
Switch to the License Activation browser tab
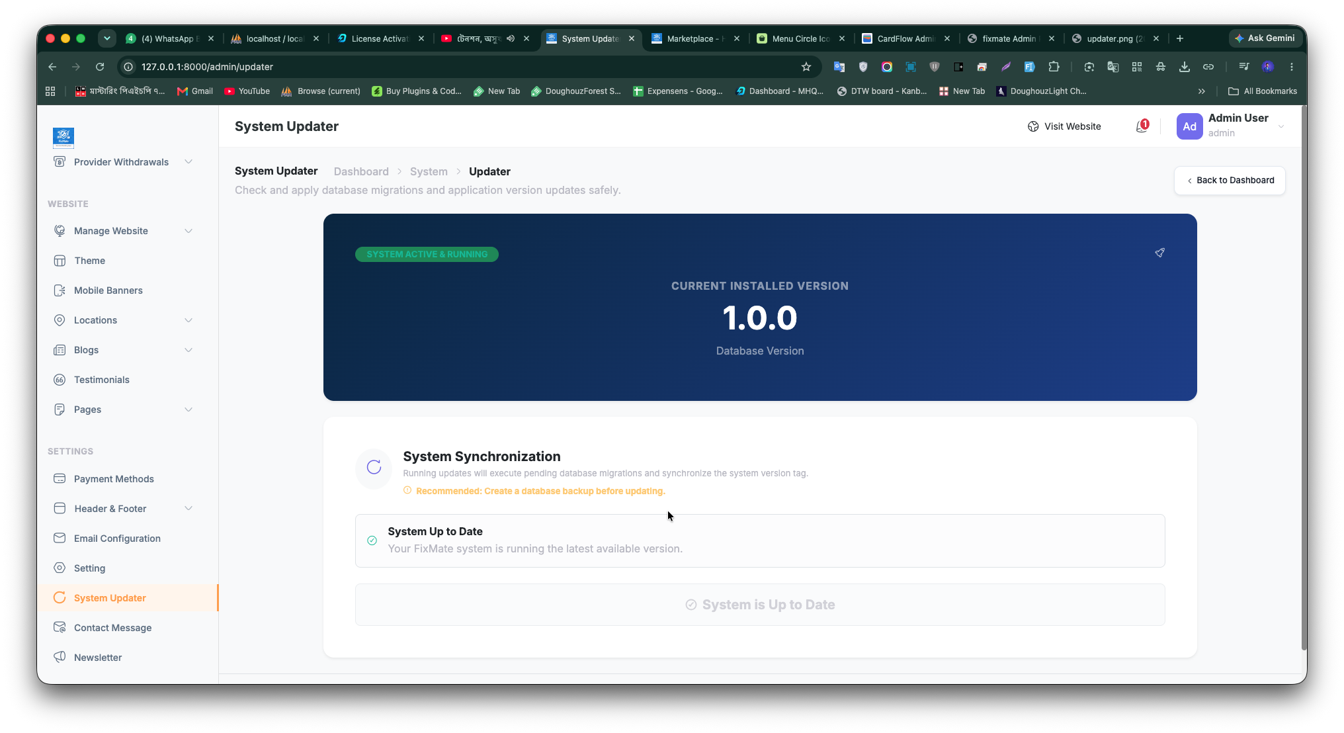[380, 38]
